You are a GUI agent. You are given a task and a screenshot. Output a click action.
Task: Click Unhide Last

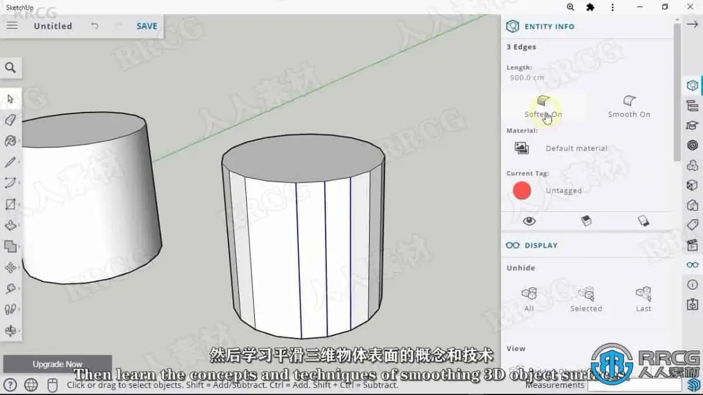point(643,298)
